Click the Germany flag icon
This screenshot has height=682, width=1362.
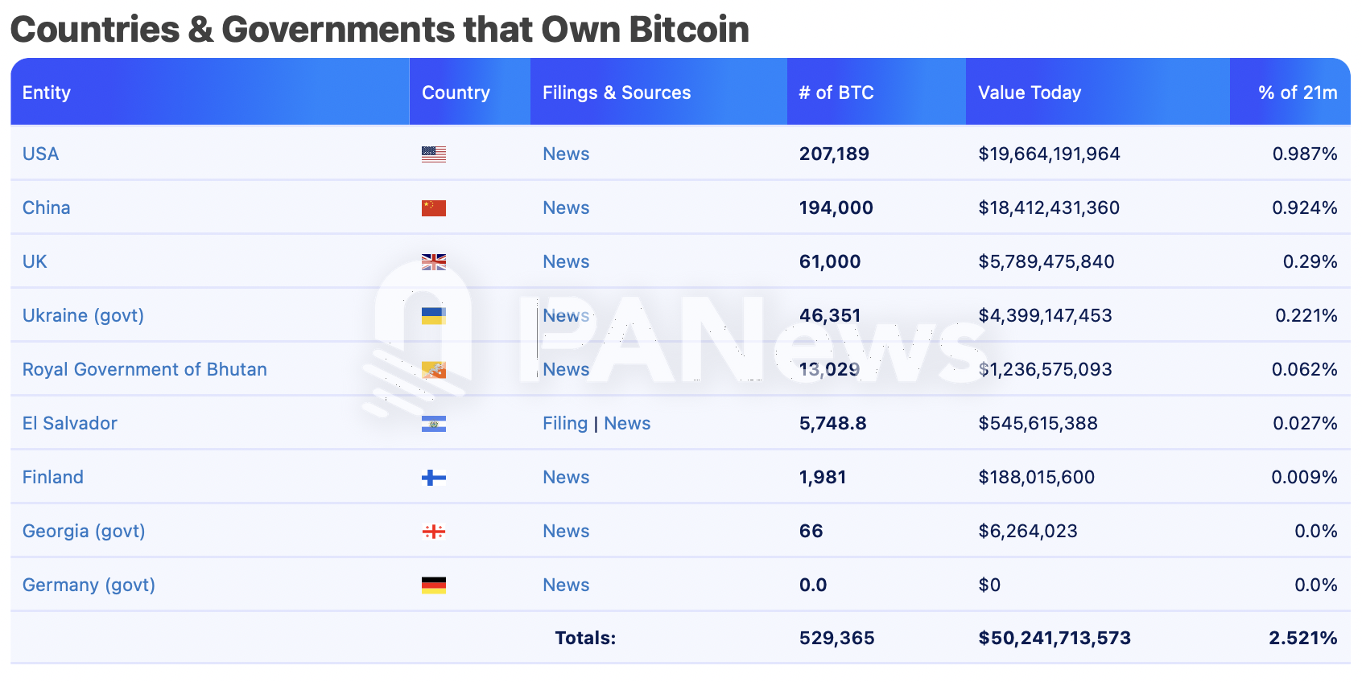(x=433, y=585)
